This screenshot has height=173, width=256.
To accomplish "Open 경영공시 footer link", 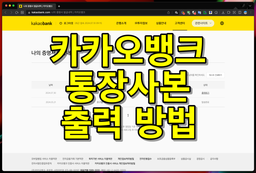I will [201, 159].
